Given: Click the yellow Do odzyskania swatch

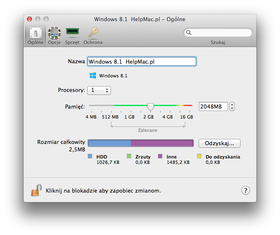Looking at the screenshot, I should 199,157.
